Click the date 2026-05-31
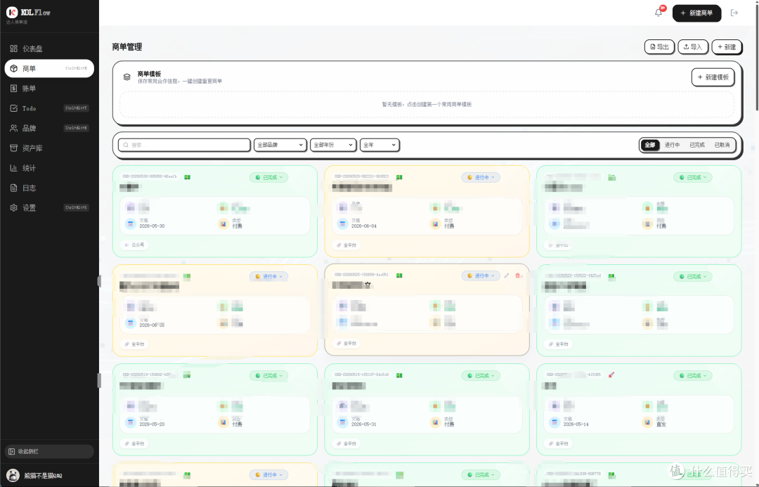759x487 pixels. tap(363, 424)
